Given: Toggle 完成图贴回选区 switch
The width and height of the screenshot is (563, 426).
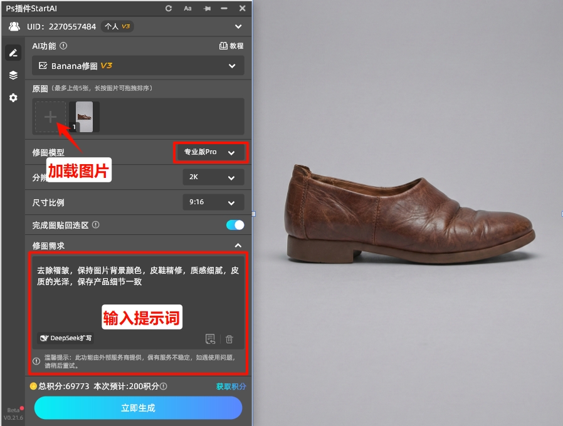Looking at the screenshot, I should 234,224.
